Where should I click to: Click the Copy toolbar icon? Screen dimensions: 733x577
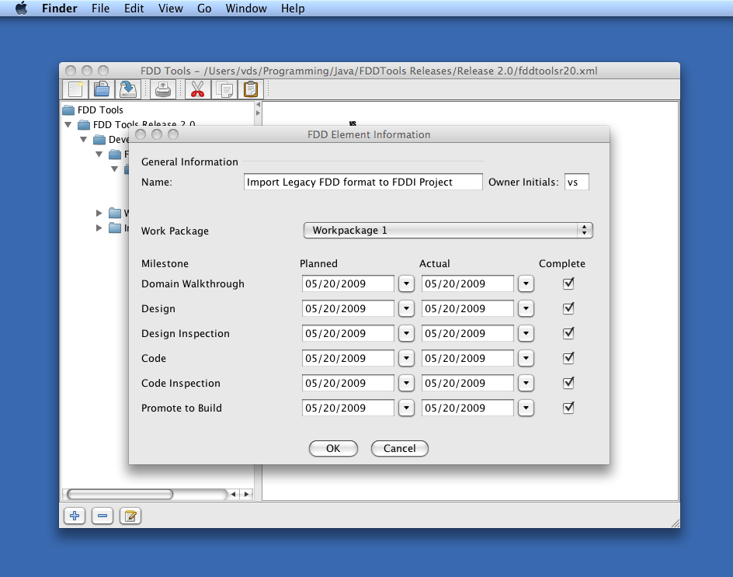[224, 89]
